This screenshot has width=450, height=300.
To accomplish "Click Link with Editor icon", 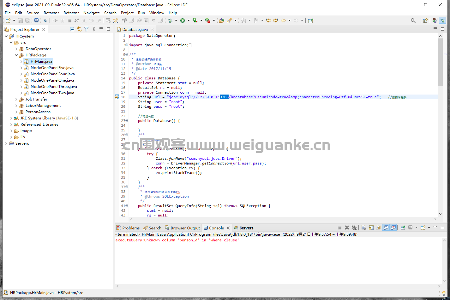I will coord(79,29).
